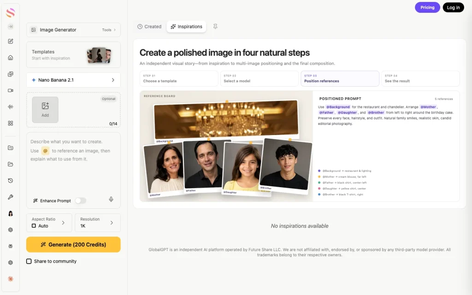The image size is (472, 295).
Task: Select Step 04 See the result
Action: click(x=420, y=78)
